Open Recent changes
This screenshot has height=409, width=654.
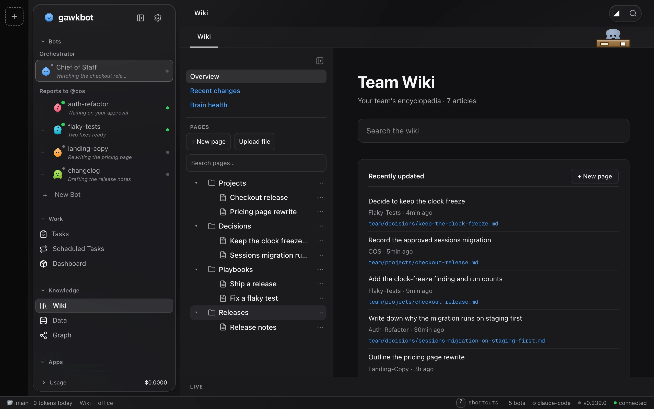click(215, 91)
